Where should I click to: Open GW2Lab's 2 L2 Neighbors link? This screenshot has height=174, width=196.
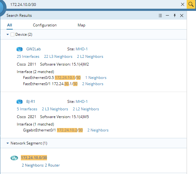tap(90, 57)
